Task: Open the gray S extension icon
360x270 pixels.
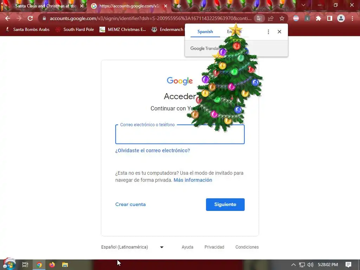Action: coord(307,18)
